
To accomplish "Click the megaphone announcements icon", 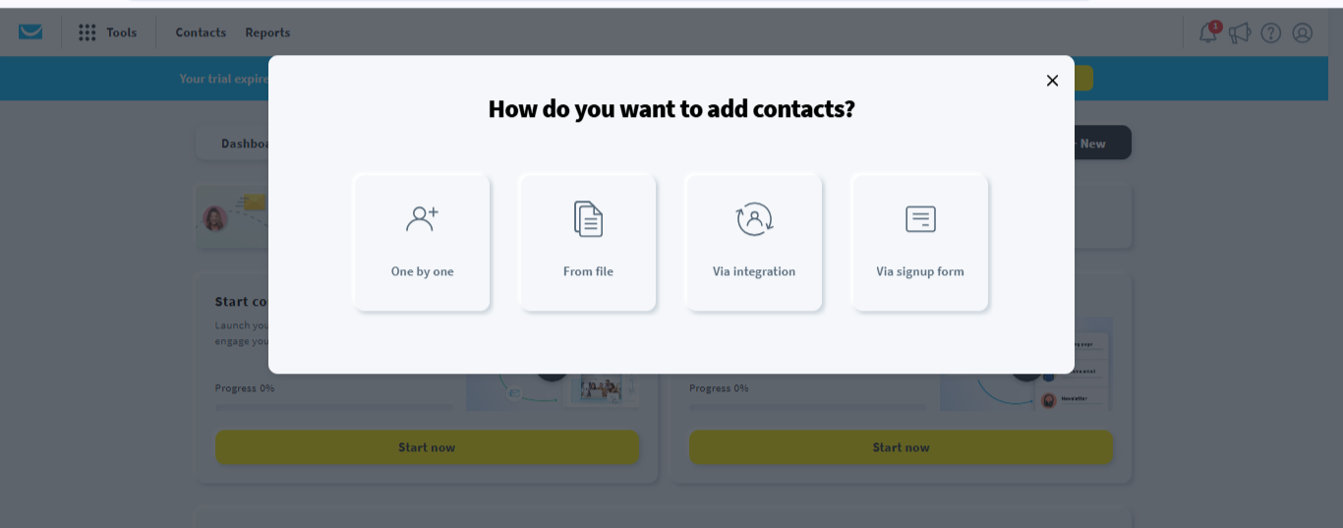I will pyautogui.click(x=1239, y=32).
